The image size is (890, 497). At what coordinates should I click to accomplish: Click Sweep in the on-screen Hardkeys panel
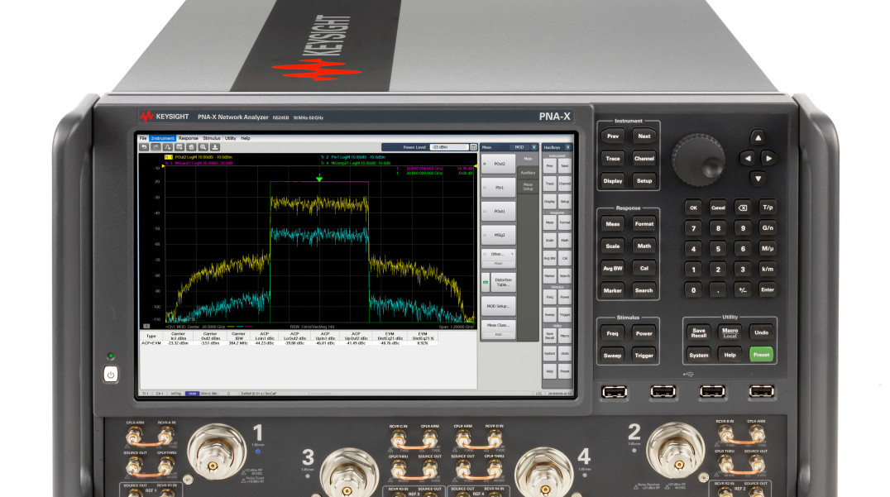click(x=549, y=315)
